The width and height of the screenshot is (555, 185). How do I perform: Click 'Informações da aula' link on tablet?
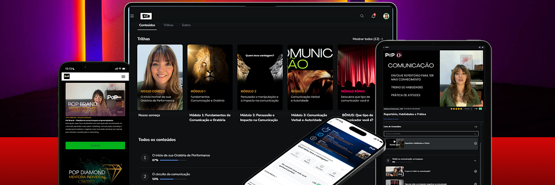tap(392, 119)
